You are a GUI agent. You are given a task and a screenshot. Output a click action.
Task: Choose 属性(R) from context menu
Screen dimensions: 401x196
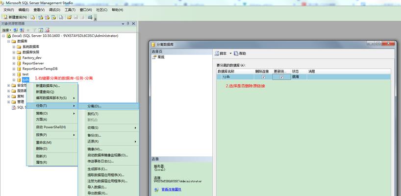[52, 162]
